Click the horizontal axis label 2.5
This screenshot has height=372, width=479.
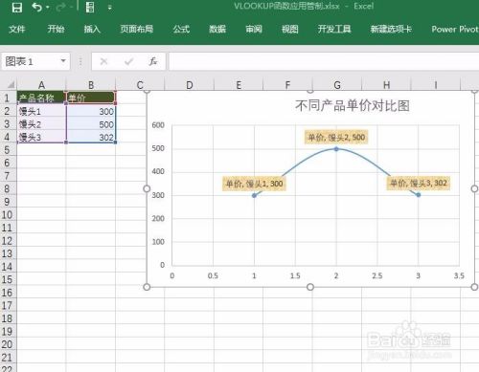point(377,275)
